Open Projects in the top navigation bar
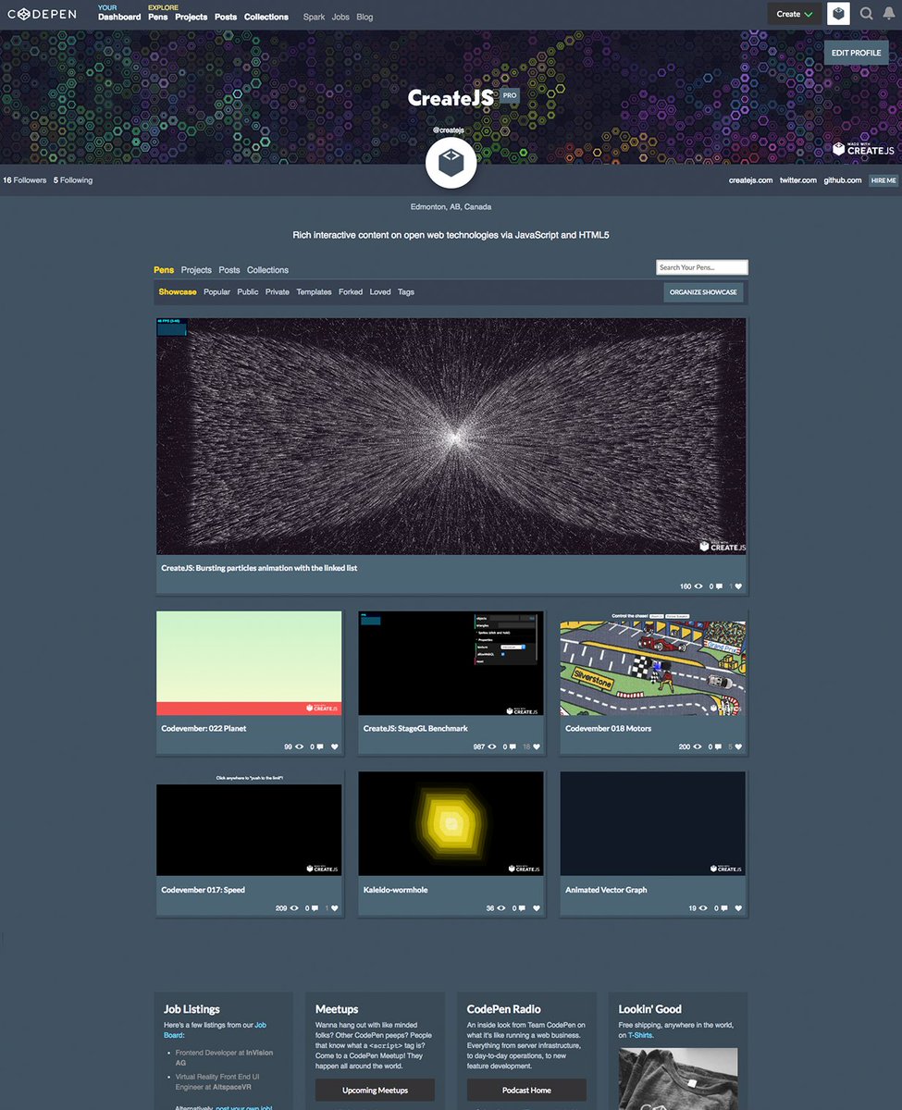Image resolution: width=902 pixels, height=1110 pixels. click(x=192, y=17)
